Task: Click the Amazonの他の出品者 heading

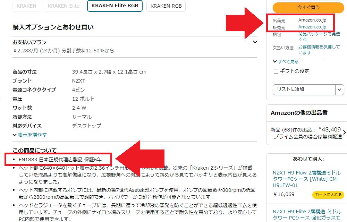Action: click(x=299, y=113)
